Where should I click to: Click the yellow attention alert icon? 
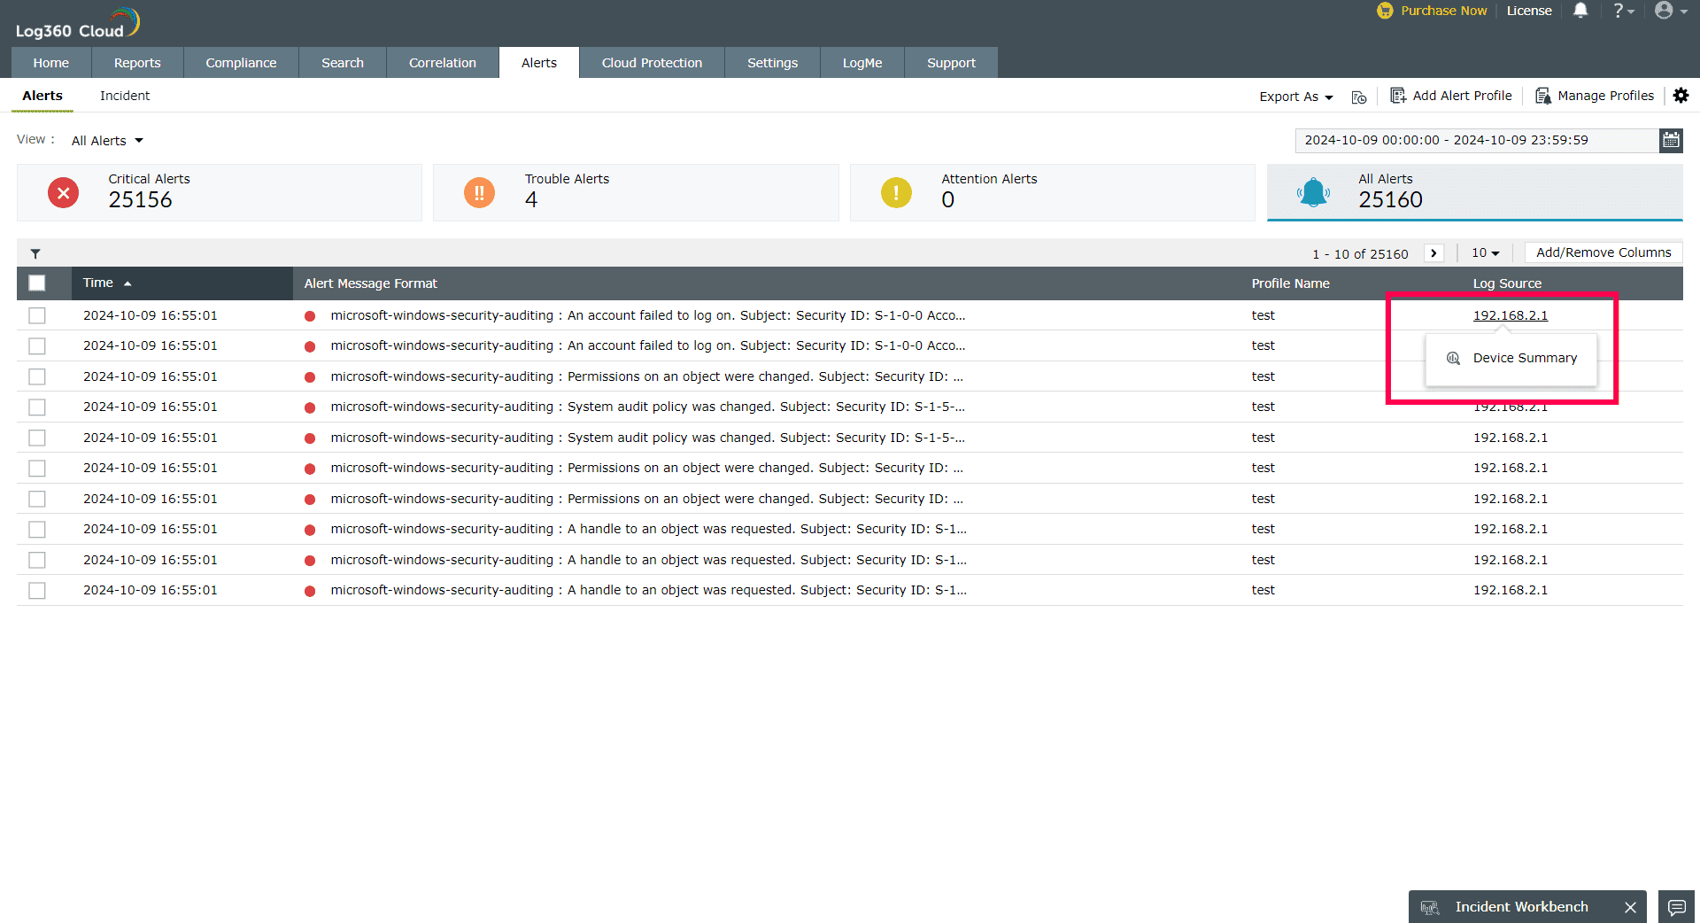[896, 192]
